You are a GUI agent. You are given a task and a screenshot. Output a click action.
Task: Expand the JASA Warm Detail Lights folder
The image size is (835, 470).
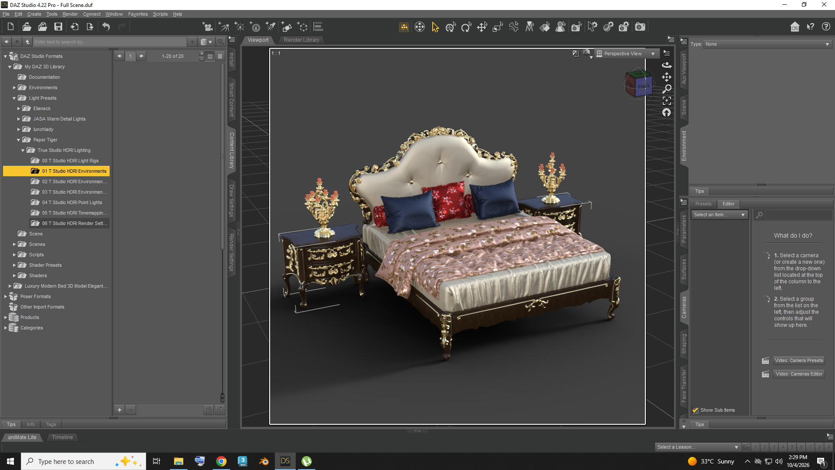pyautogui.click(x=18, y=119)
